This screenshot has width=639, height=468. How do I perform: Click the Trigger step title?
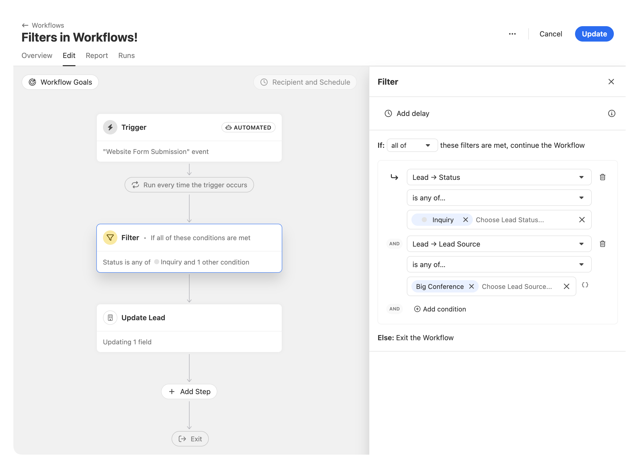[134, 127]
